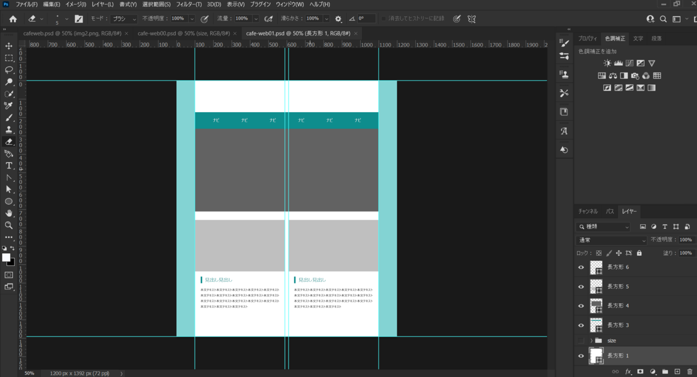Add Photo Filter adjustment (camera icon)
This screenshot has height=377, width=697.
pos(635,76)
